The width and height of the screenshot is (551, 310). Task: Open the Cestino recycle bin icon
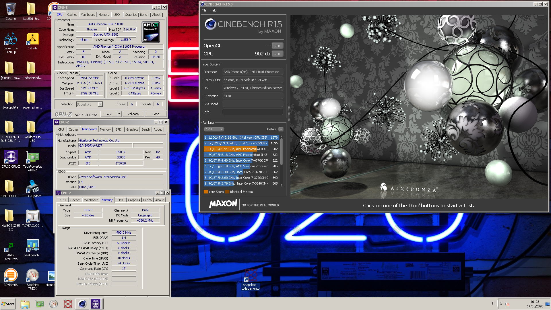pyautogui.click(x=11, y=11)
